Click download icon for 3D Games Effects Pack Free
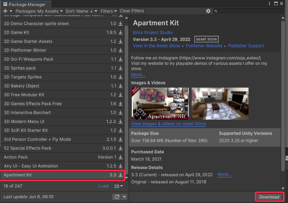 [x=120, y=104]
